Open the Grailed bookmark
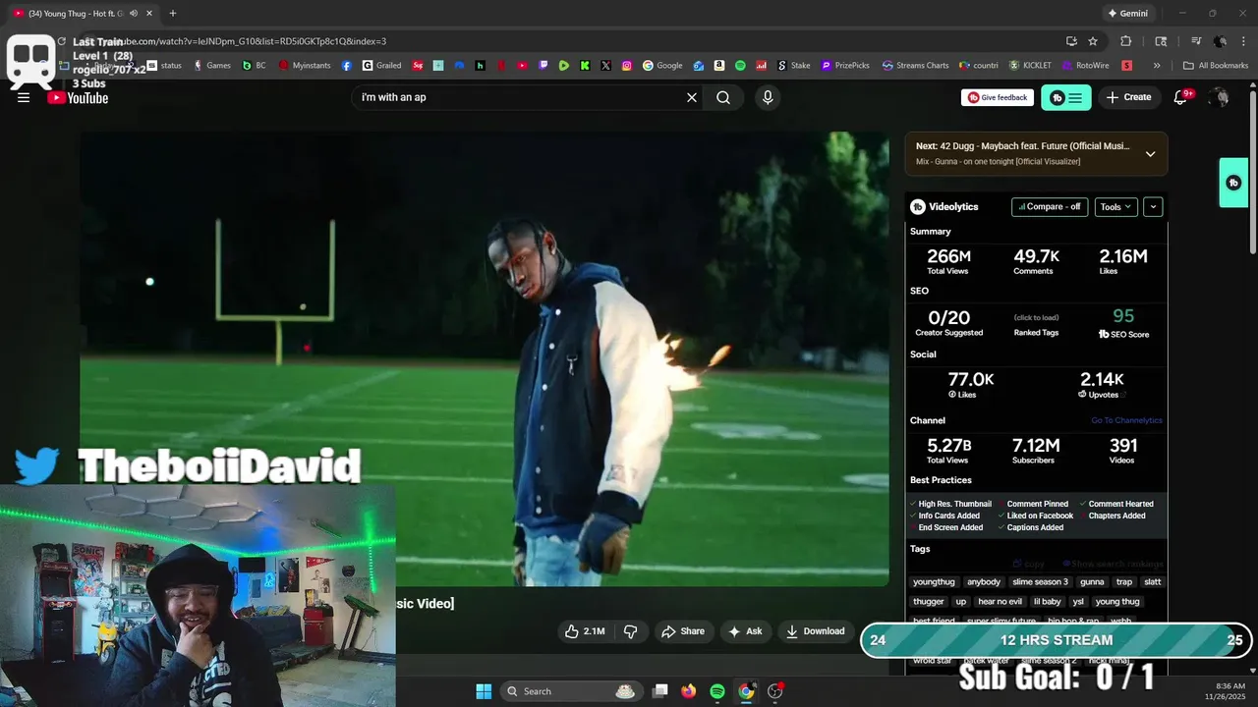This screenshot has width=1258, height=707. coord(381,66)
